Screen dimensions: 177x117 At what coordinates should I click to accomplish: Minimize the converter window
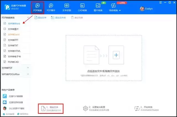[165, 2]
